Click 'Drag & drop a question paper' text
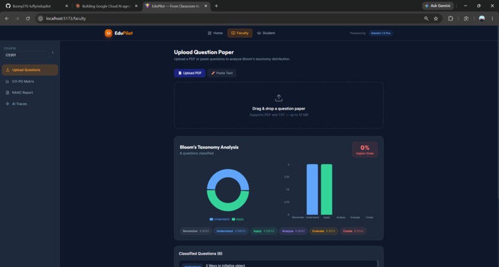The image size is (499, 267). click(x=279, y=108)
